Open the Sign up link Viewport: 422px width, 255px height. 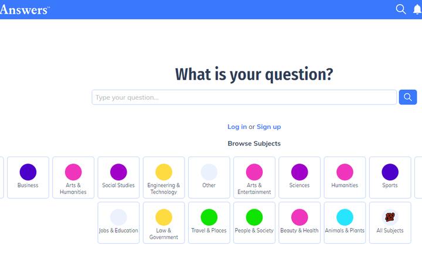[x=268, y=127]
